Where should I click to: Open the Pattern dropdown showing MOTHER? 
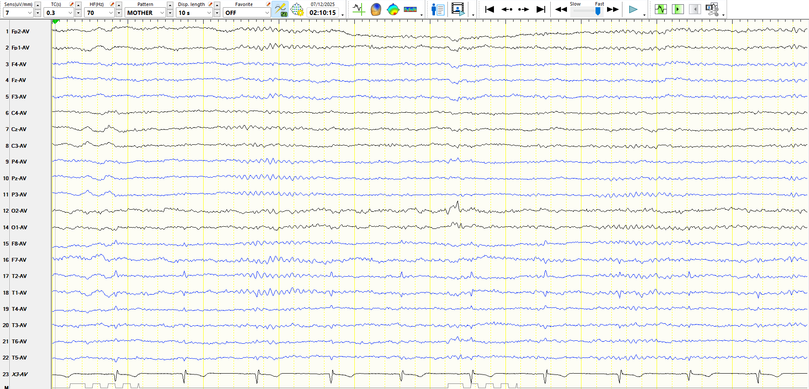point(162,13)
